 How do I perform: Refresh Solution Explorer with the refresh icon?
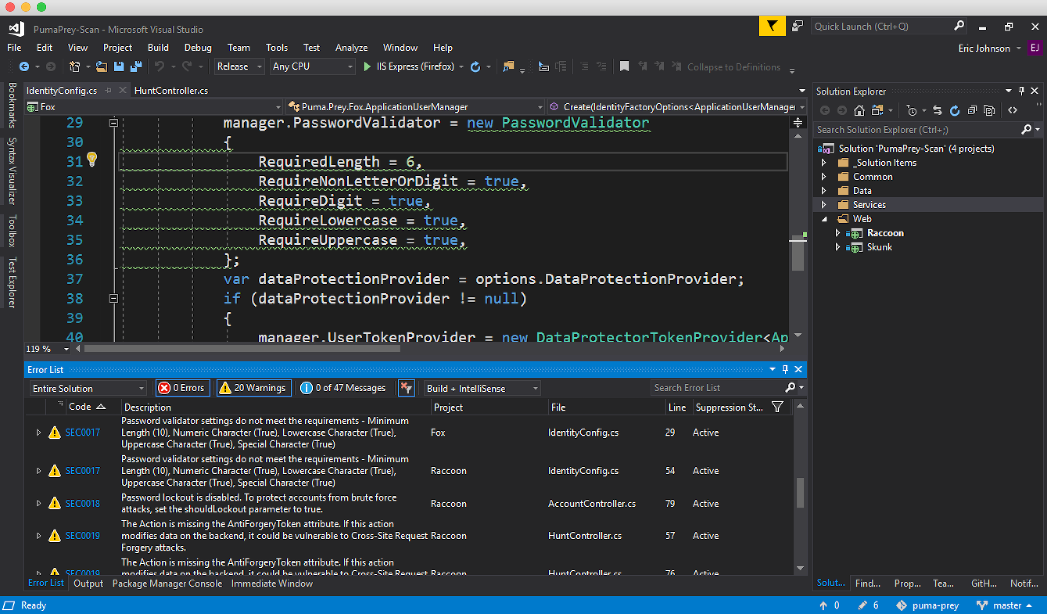coord(955,110)
